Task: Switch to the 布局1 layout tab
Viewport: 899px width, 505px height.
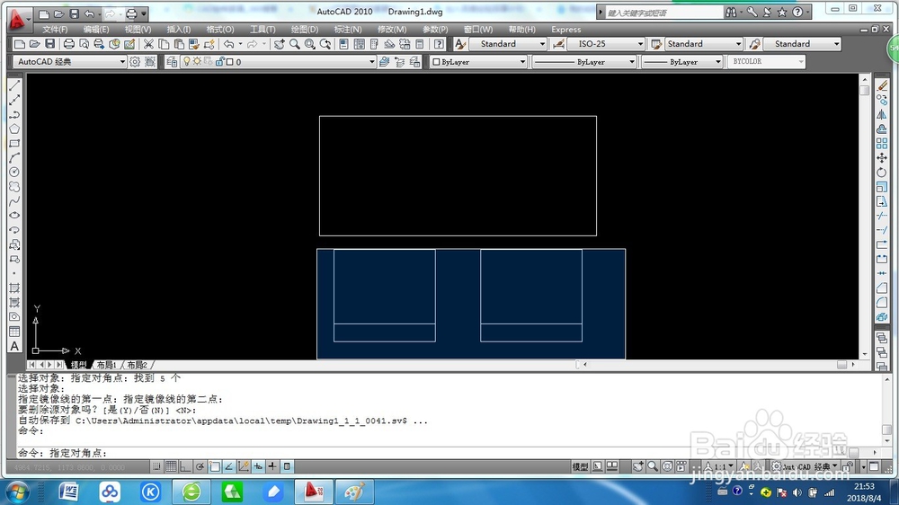Action: [x=106, y=365]
